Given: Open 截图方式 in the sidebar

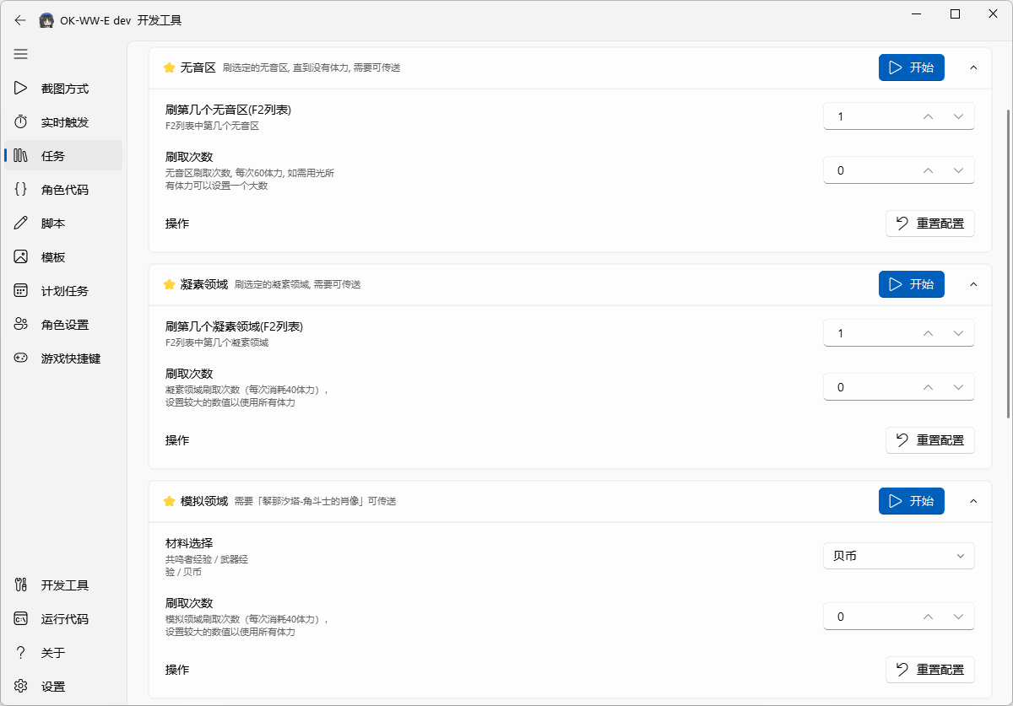Looking at the screenshot, I should pos(64,89).
